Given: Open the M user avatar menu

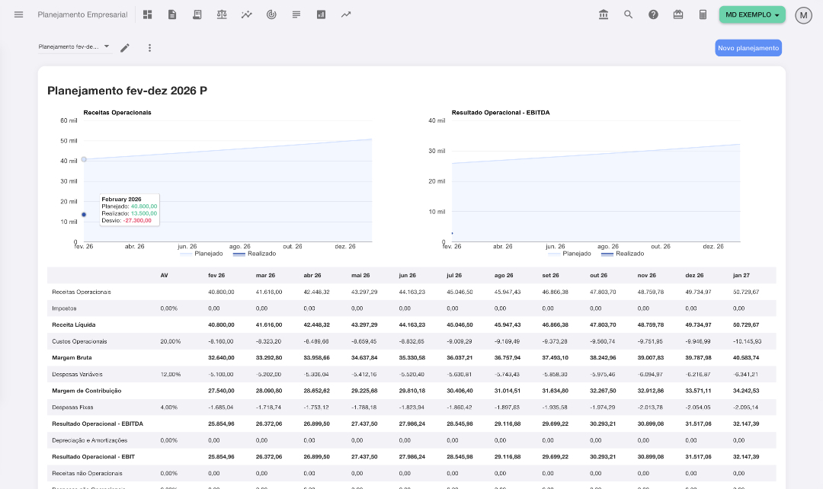Looking at the screenshot, I should click(803, 15).
